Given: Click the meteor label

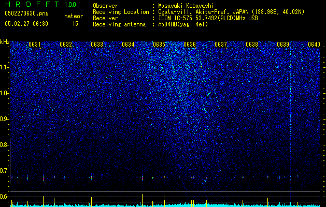Looking at the screenshot, I should [x=74, y=16].
